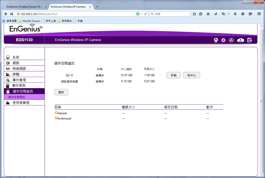Image resolution: width=265 pixels, height=178 pixels.
Task: Open the 媒體 menu section
Action: coord(16,74)
